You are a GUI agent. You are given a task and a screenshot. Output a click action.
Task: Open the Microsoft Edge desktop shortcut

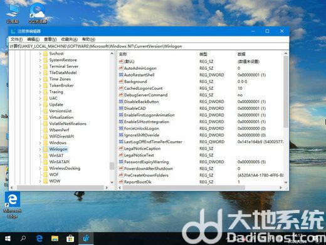[13, 205]
